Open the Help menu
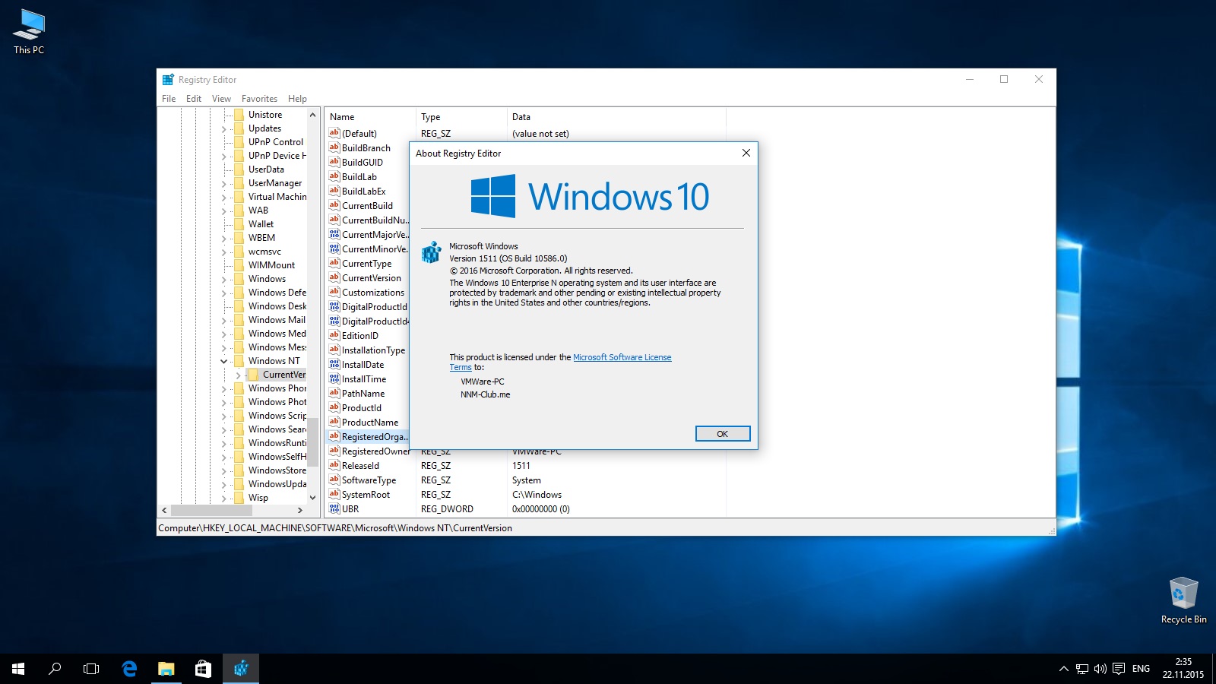 [x=297, y=99]
